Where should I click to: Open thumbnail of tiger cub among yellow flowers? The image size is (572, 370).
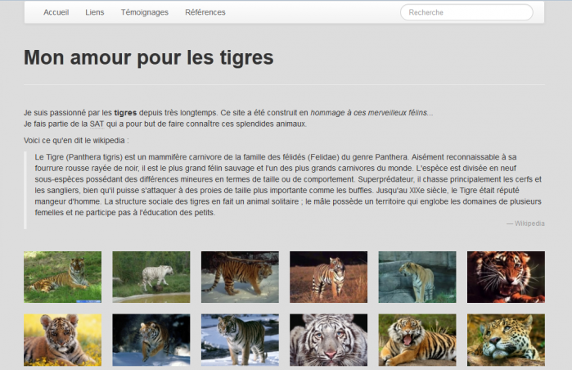[x=63, y=340]
